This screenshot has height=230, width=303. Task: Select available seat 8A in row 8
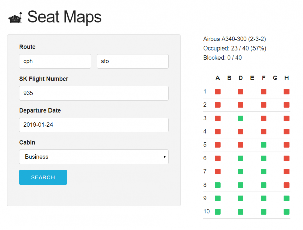click(x=217, y=185)
